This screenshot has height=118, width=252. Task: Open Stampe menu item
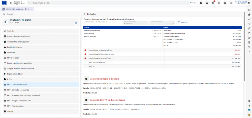click(x=41, y=111)
